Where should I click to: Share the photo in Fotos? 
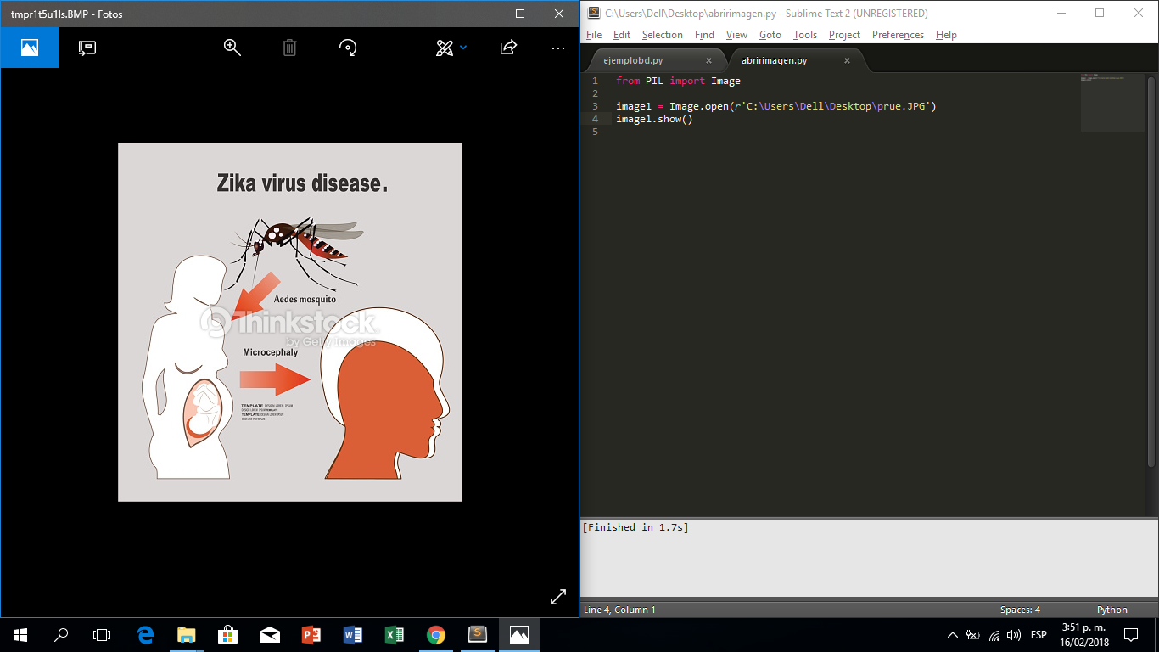click(508, 48)
